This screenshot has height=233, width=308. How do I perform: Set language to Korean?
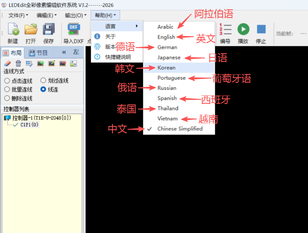coord(179,68)
